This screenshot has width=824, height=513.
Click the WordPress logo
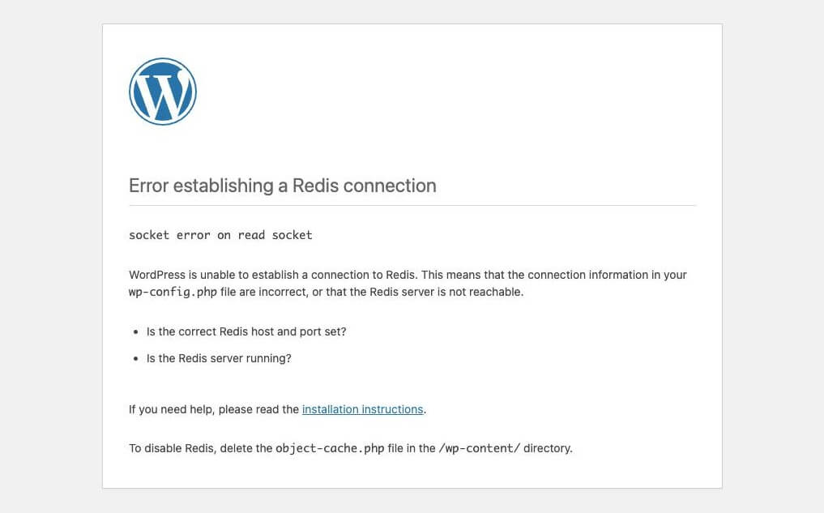click(163, 92)
